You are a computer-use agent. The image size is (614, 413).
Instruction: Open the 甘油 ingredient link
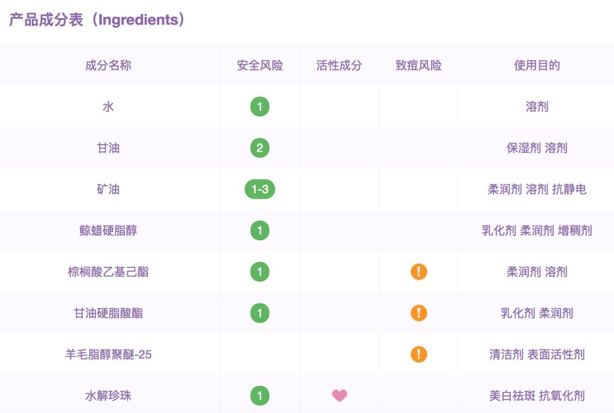click(108, 148)
